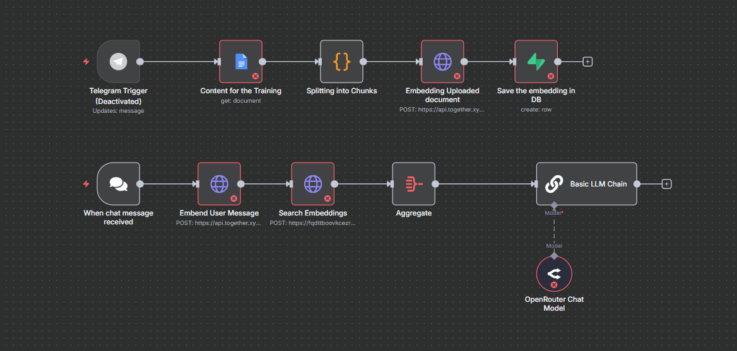
Task: Click the error badge on Search Embeddings node
Action: (327, 198)
